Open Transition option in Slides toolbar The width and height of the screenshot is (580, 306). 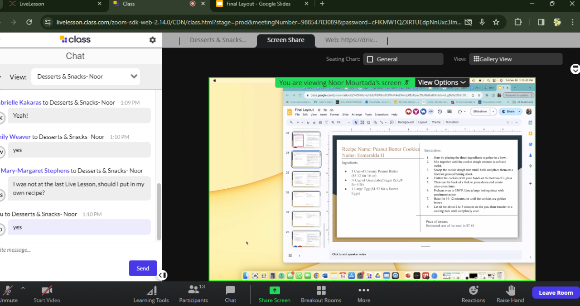[x=452, y=122]
